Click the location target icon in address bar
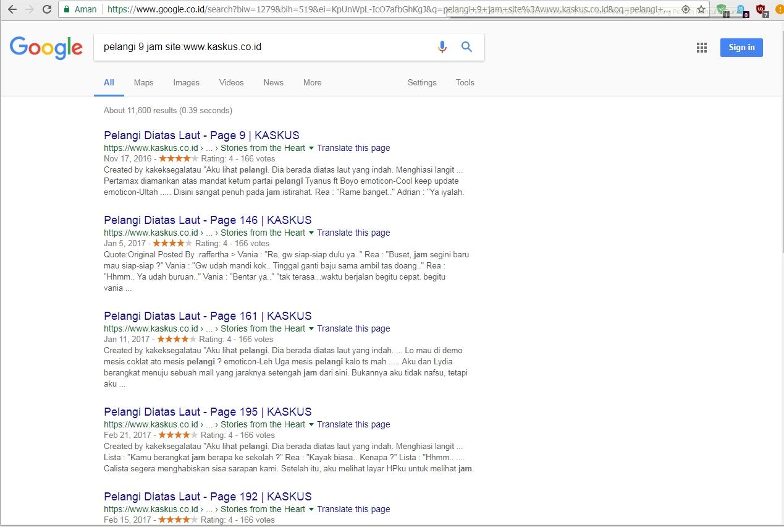784x527 pixels. pyautogui.click(x=685, y=9)
